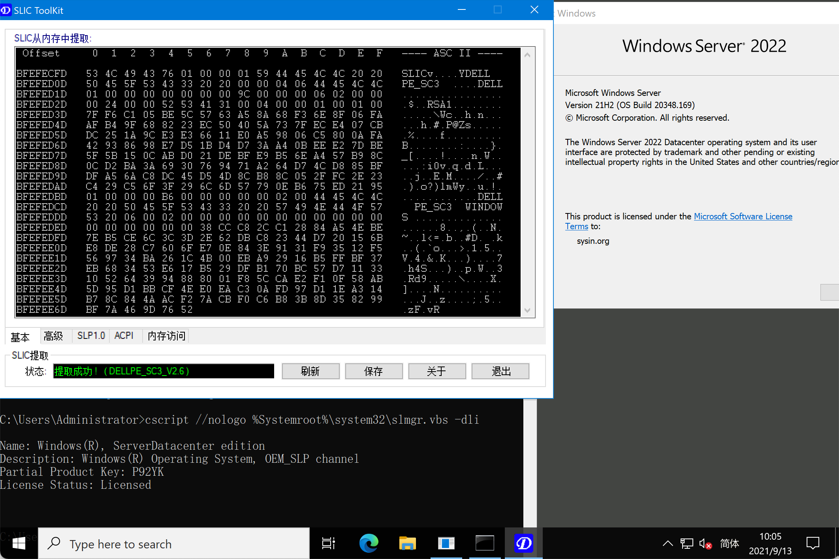Switch to the winver taskbar window
The width and height of the screenshot is (839, 559).
click(446, 544)
